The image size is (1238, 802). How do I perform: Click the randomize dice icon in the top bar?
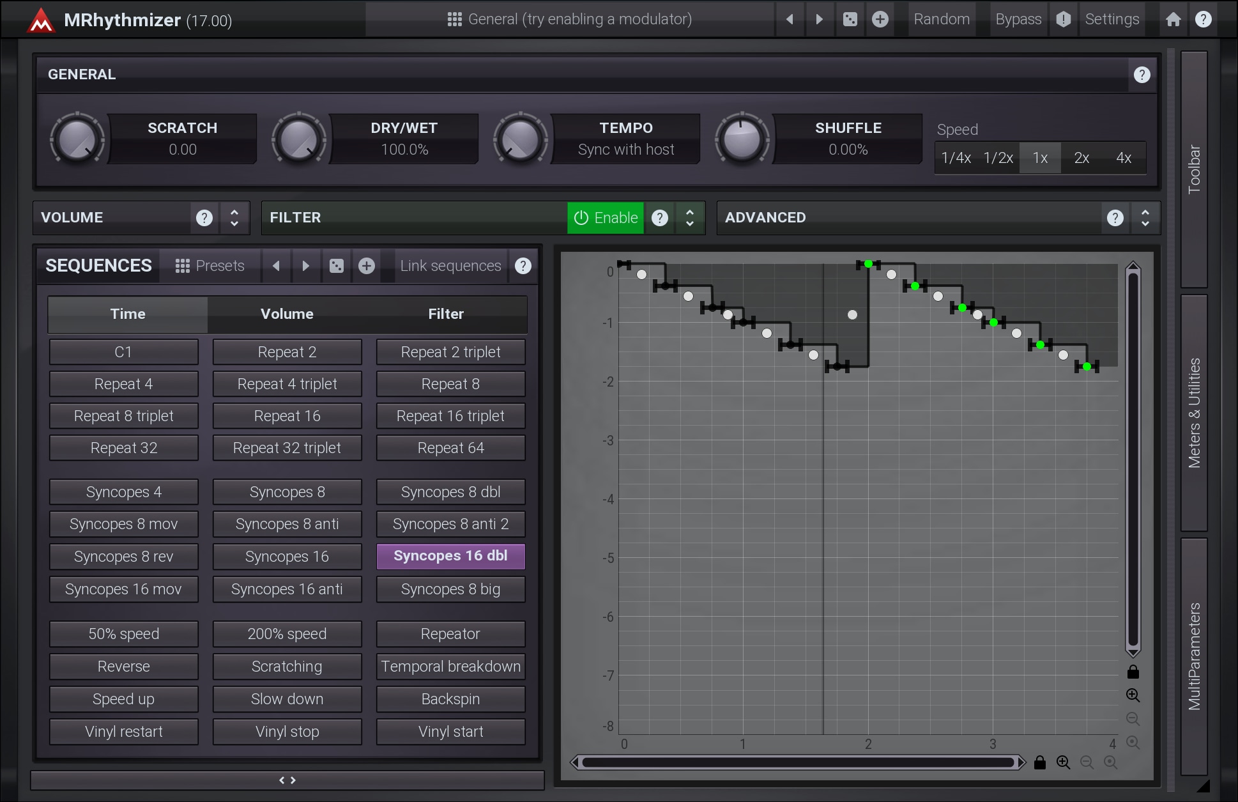tap(850, 19)
